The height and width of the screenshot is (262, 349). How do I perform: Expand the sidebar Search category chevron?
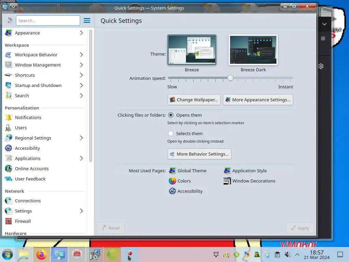(81, 96)
